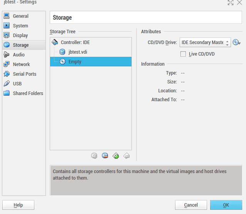
Task: Enable the Live CD/DVD checkbox
Action: [x=183, y=54]
